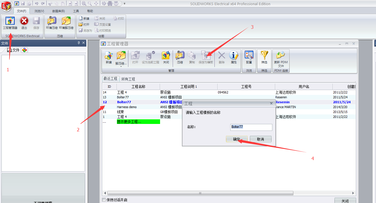Open the quick access toolbar customize arrow
376x203 pixels.
tap(125, 3)
